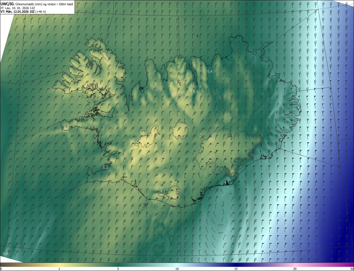This screenshot has width=354, height=271.
Task: Click the "0" tick label on the colour scale
Action: point(1,269)
